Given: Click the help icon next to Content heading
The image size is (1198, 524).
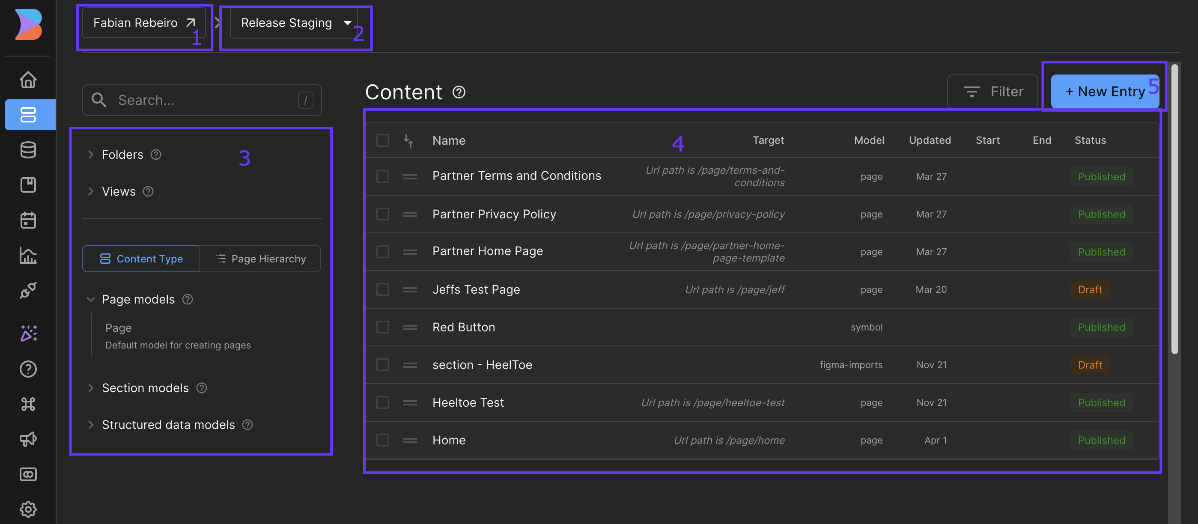Looking at the screenshot, I should pos(459,92).
